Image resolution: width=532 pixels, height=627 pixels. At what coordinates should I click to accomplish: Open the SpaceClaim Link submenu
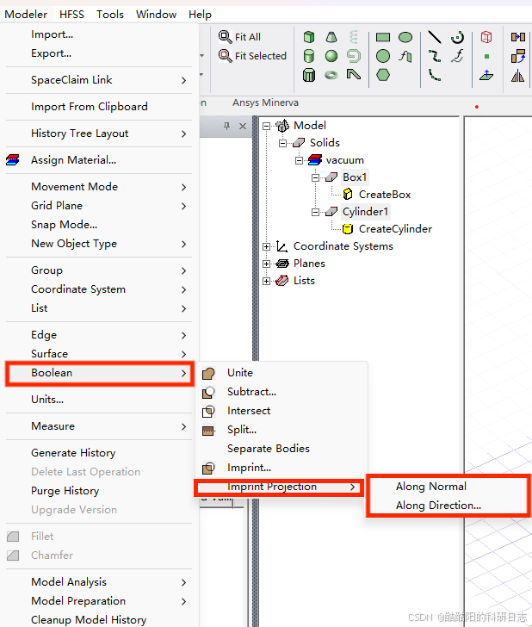click(x=99, y=80)
